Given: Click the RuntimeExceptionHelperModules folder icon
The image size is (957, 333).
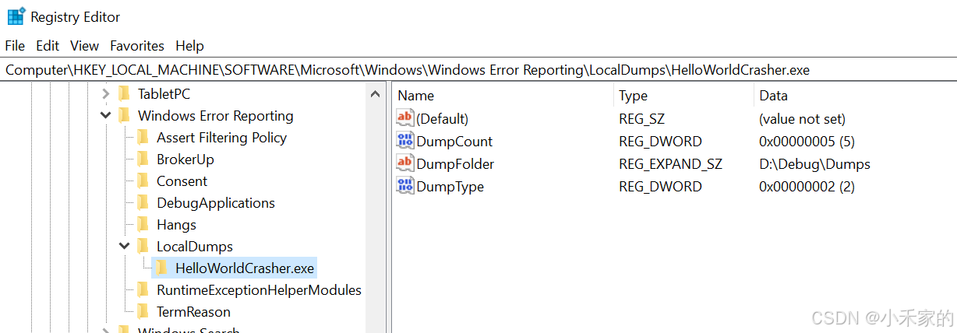Looking at the screenshot, I should (143, 290).
